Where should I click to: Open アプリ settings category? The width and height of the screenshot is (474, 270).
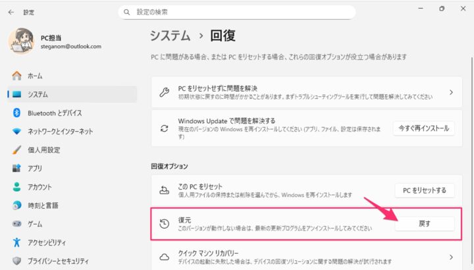coord(35,168)
